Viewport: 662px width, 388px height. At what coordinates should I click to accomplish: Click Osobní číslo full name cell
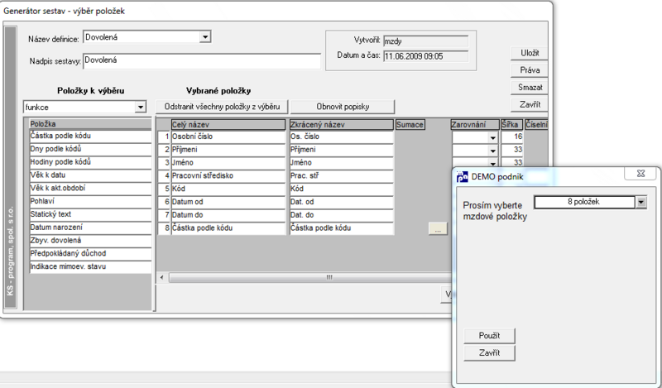tap(228, 137)
